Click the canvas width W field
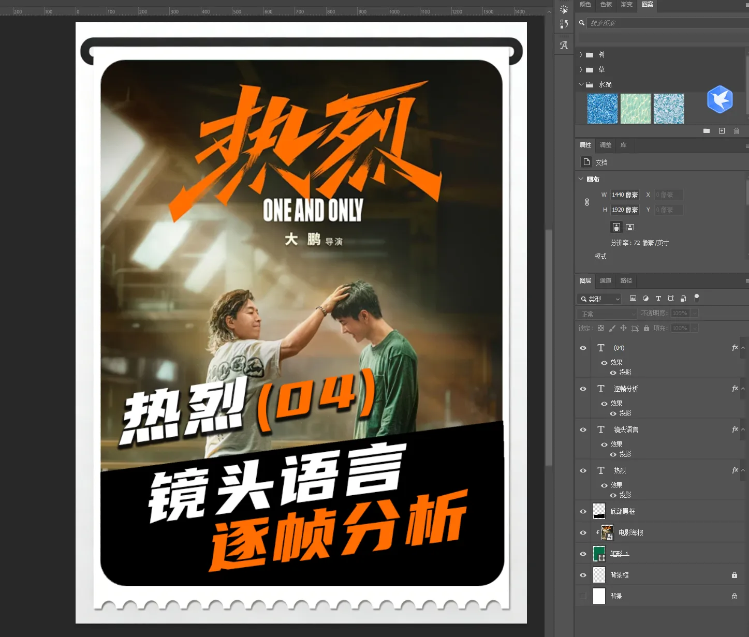 625,195
